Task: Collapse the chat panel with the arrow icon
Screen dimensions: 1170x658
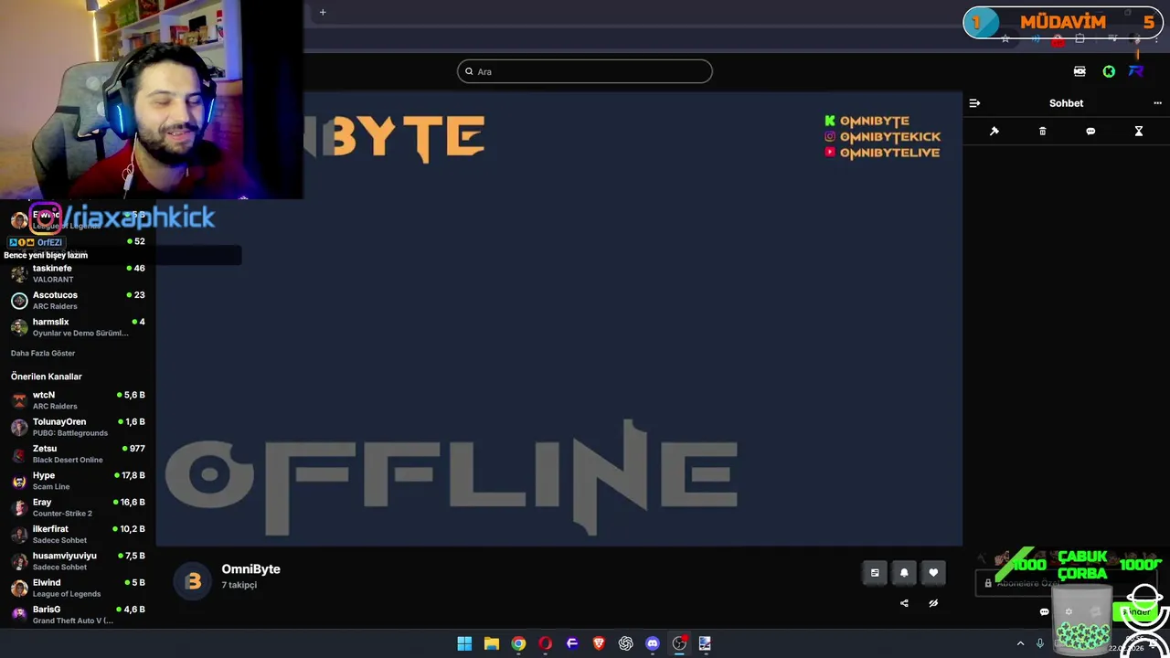Action: (974, 103)
